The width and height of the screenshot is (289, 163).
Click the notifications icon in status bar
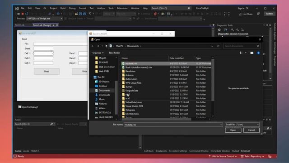pyautogui.click(x=270, y=156)
